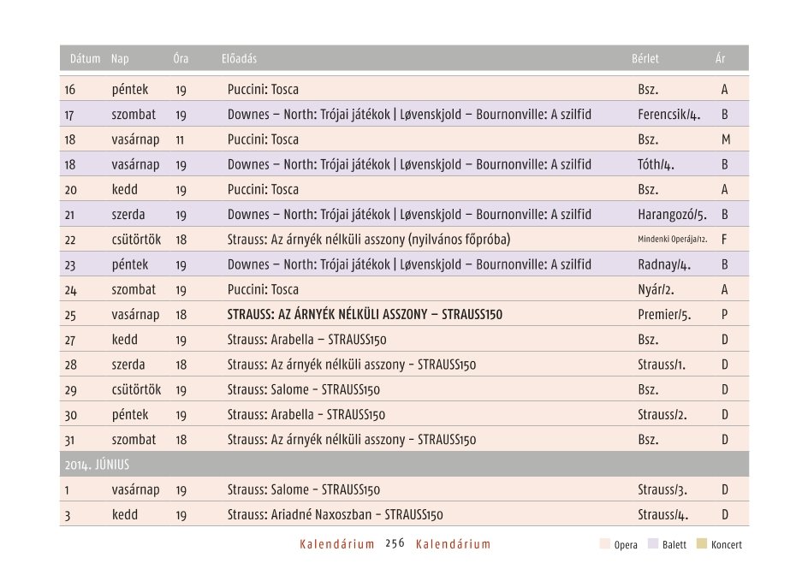This screenshot has height=581, width=808.
Task: Click Az árnyék nélküli asszony on szombat 31
Action: pos(352,440)
